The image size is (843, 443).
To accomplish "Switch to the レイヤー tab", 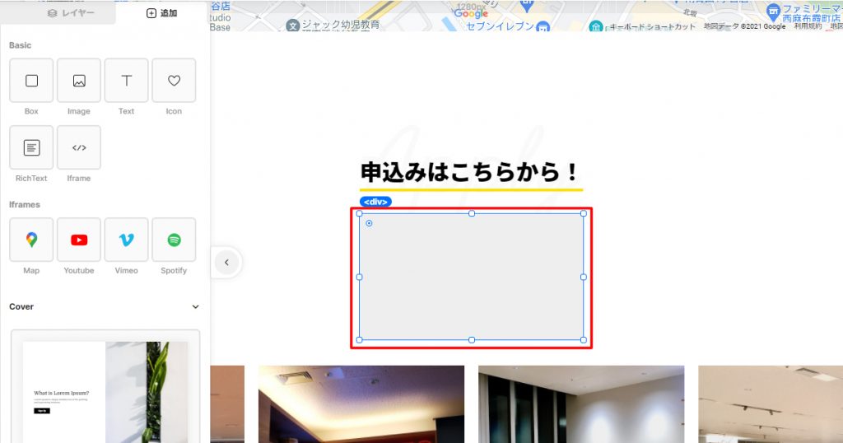I will (71, 13).
